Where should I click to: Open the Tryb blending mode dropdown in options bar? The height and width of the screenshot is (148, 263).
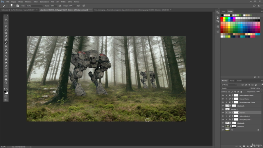coord(35,6)
